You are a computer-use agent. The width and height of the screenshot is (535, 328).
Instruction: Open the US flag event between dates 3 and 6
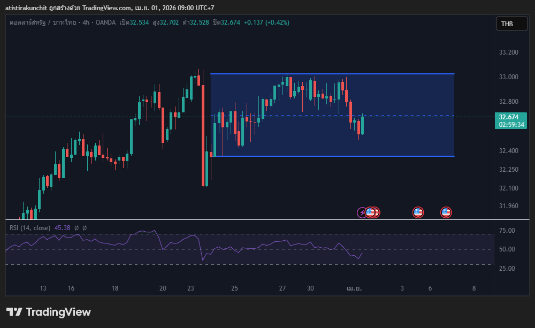[418, 212]
